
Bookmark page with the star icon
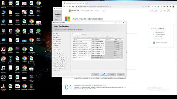point(149,7)
